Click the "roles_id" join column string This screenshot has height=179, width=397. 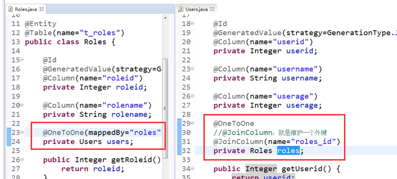pyautogui.click(x=314, y=142)
